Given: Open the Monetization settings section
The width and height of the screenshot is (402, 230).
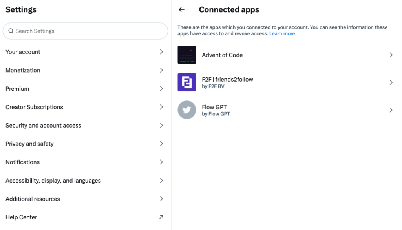Looking at the screenshot, I should [23, 70].
